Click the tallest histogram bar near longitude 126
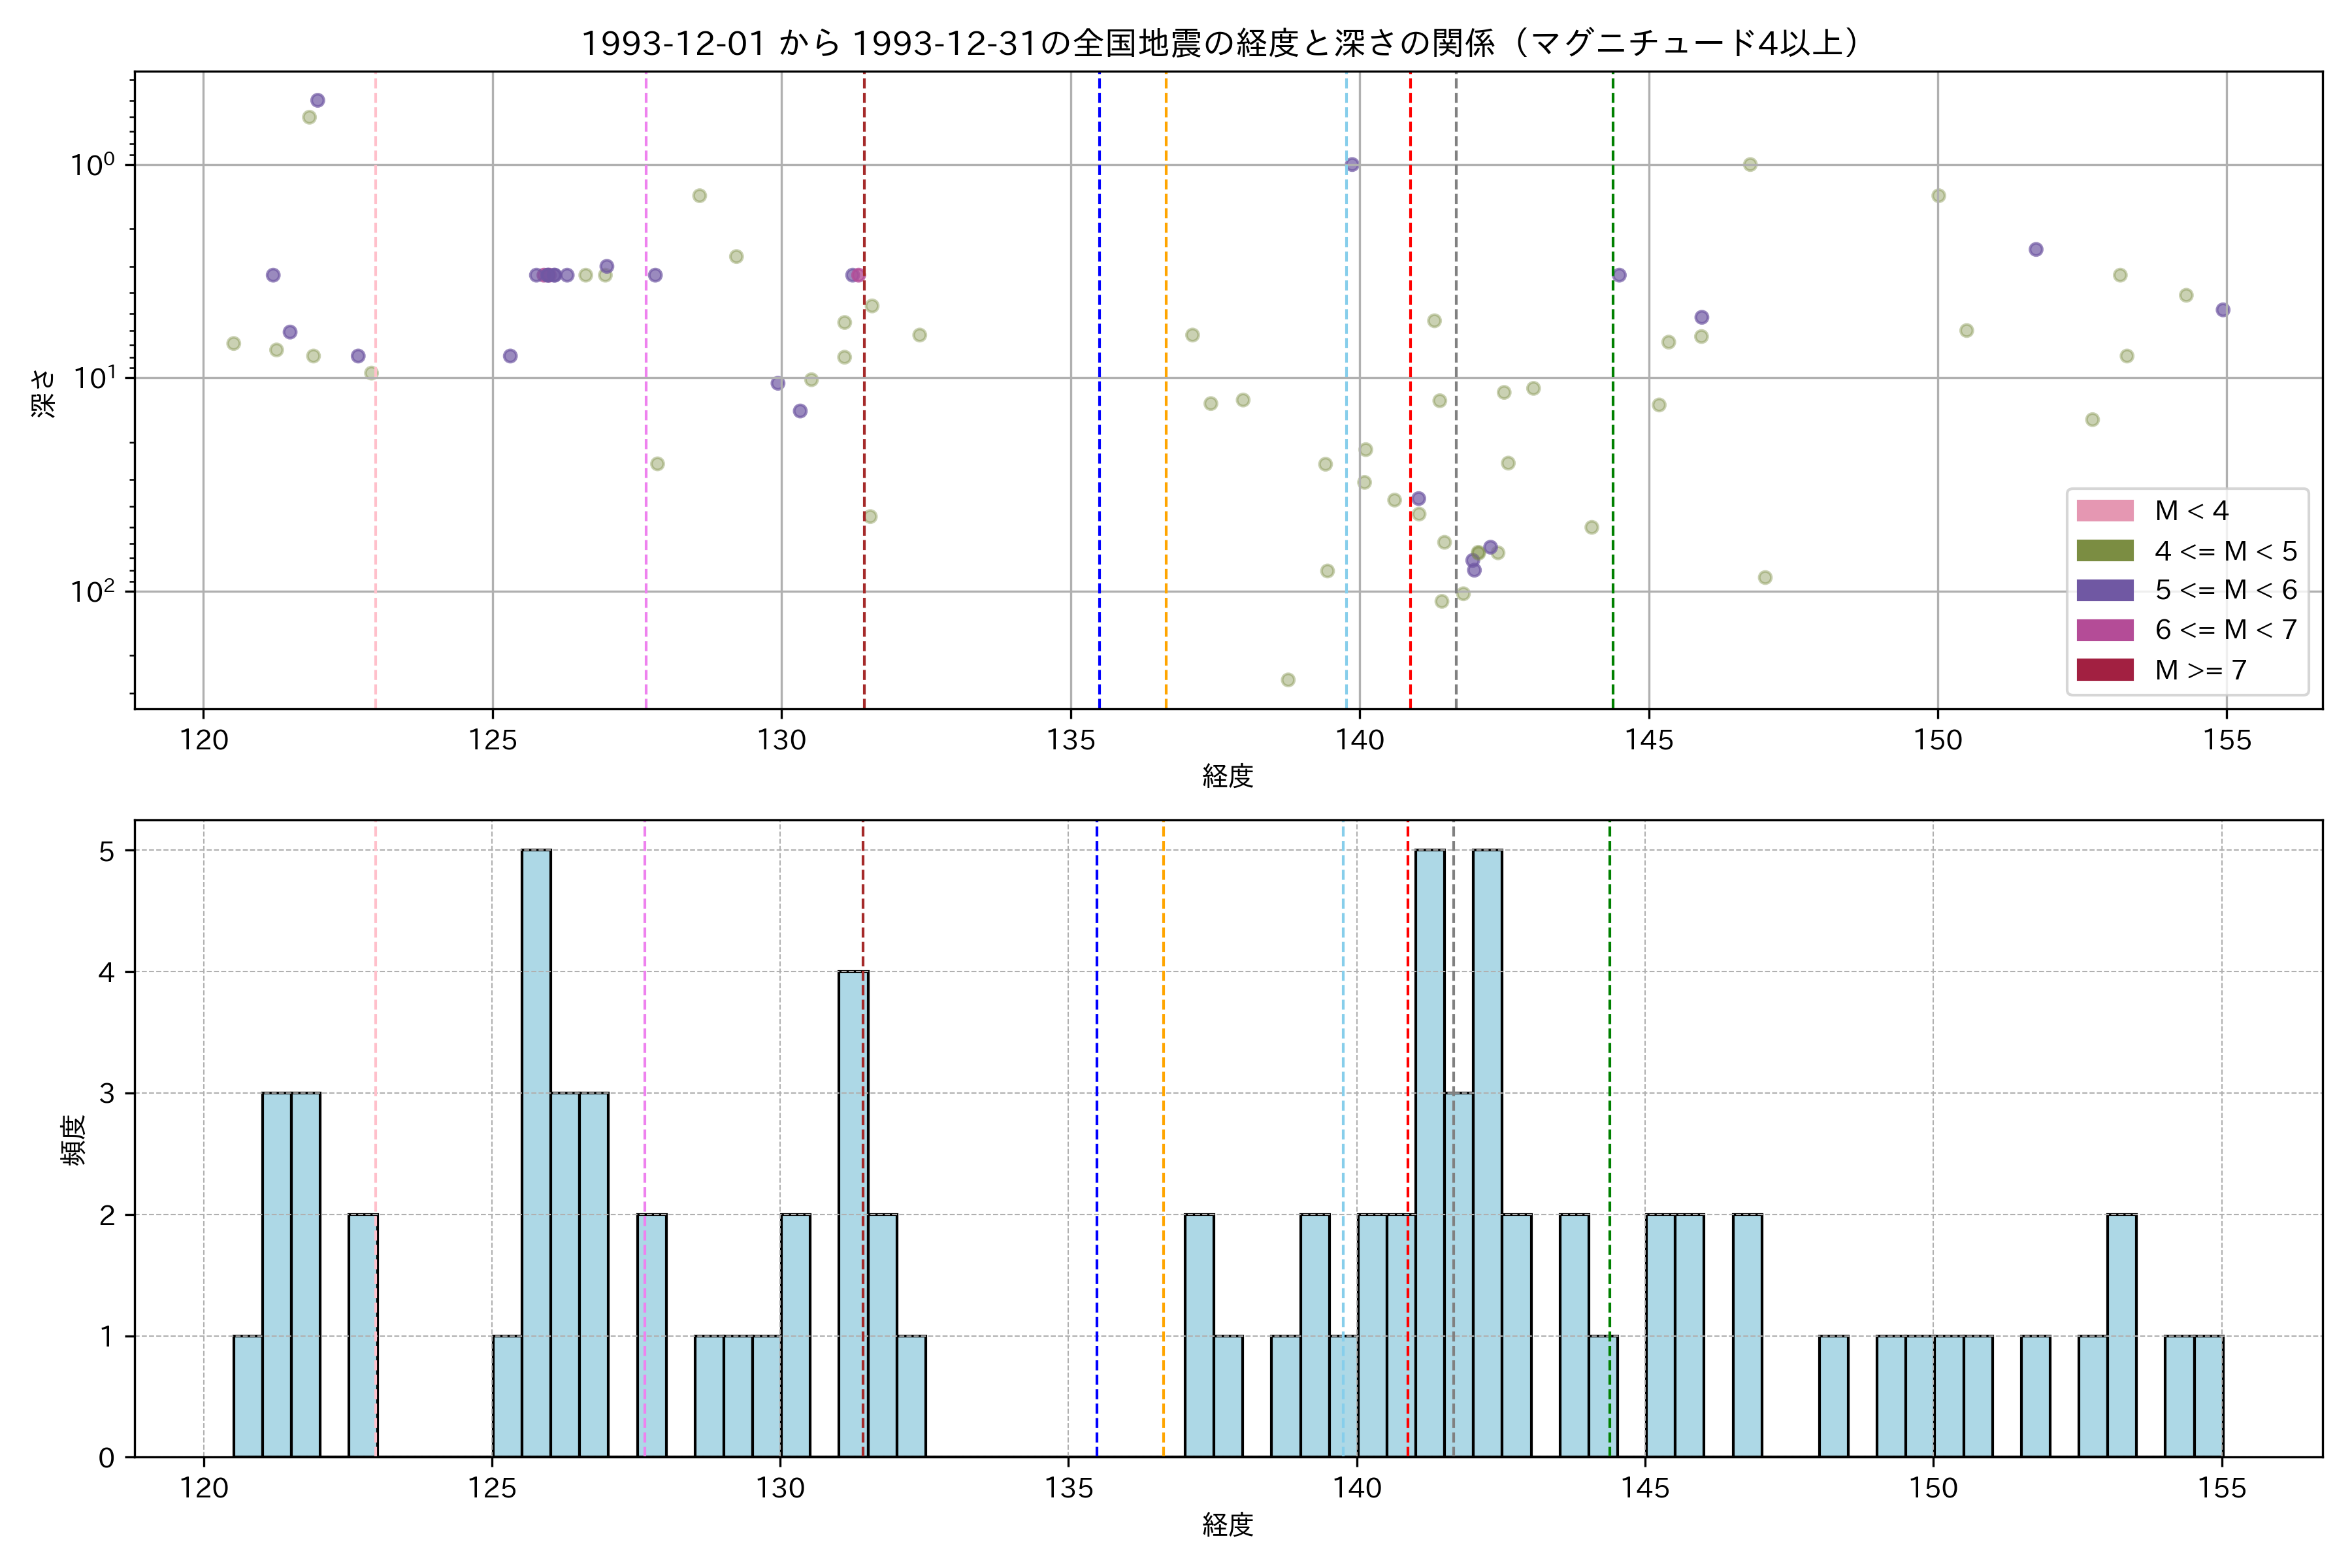The image size is (2352, 1568). pyautogui.click(x=536, y=1150)
